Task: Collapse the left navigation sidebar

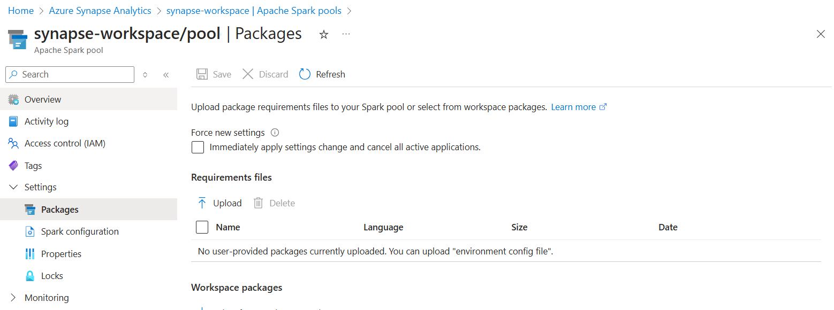Action: click(165, 74)
